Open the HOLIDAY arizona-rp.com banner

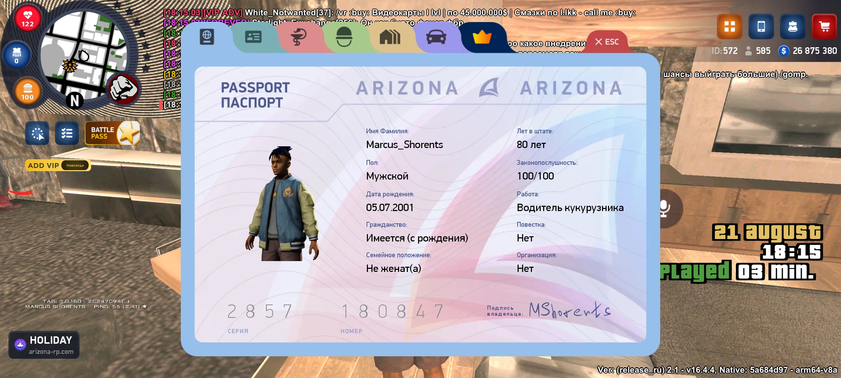(x=44, y=345)
